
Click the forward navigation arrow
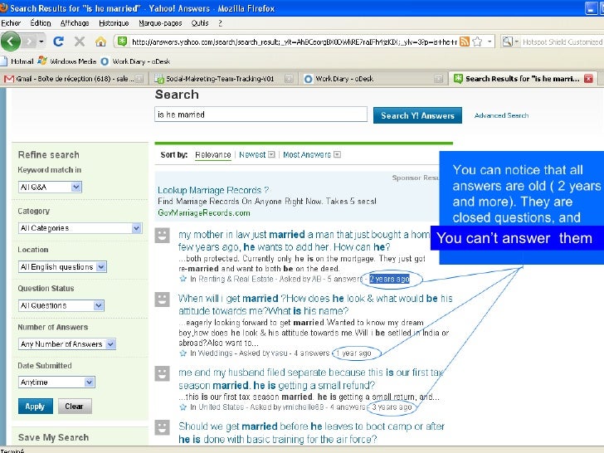coord(29,41)
